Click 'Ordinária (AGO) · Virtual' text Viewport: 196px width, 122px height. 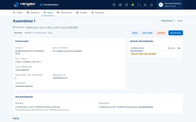(43, 33)
